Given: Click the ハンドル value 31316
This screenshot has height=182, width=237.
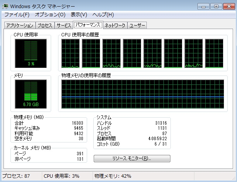Looking at the screenshot, I should (x=161, y=123).
